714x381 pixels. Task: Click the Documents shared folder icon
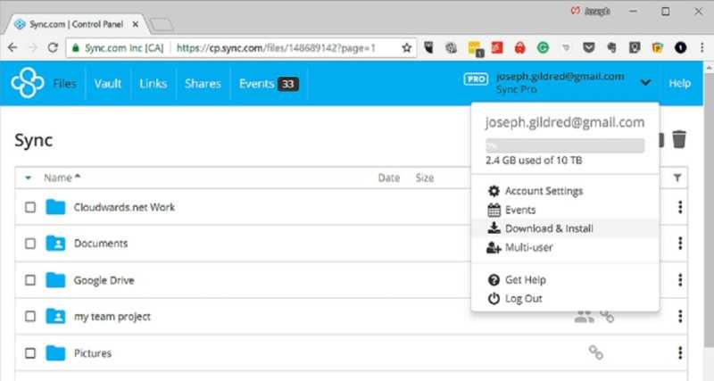click(x=55, y=243)
